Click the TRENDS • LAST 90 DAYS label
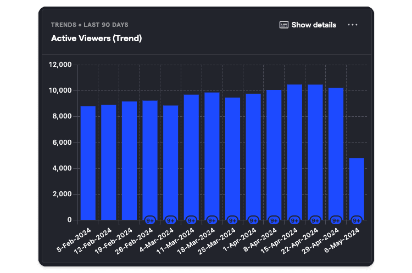 [90, 25]
